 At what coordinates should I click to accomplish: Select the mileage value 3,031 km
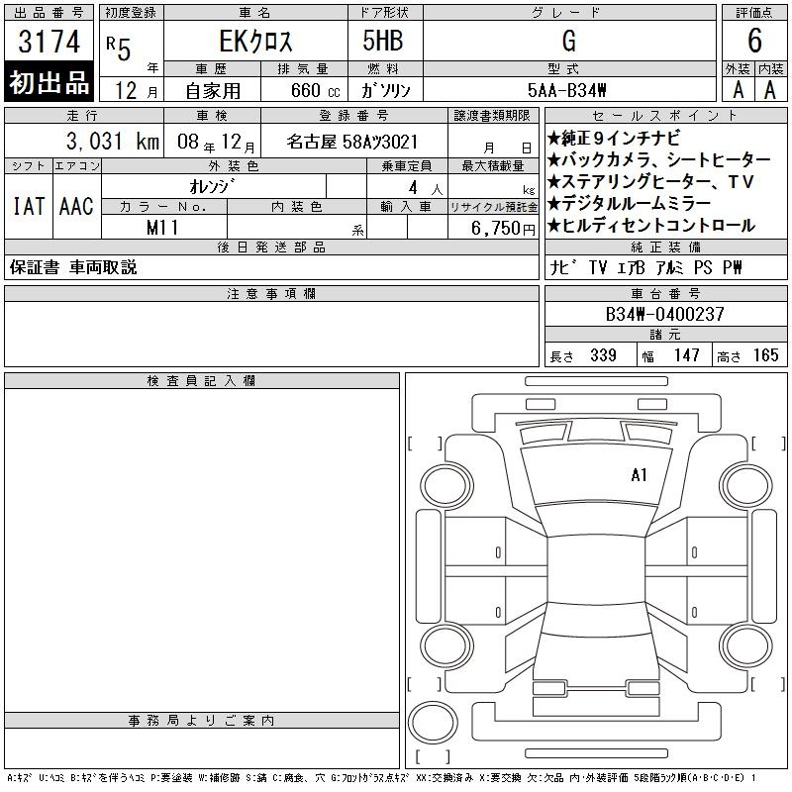(84, 142)
